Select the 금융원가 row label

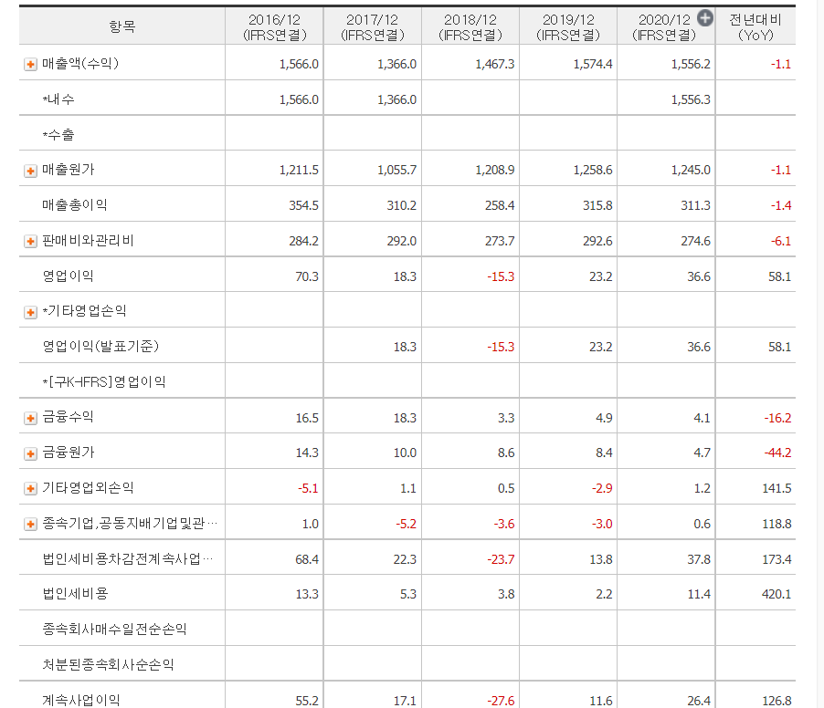(x=69, y=453)
